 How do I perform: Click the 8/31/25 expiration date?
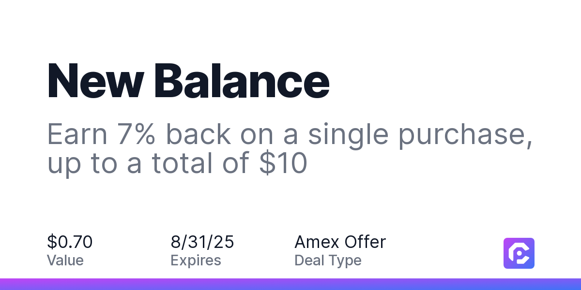click(202, 242)
